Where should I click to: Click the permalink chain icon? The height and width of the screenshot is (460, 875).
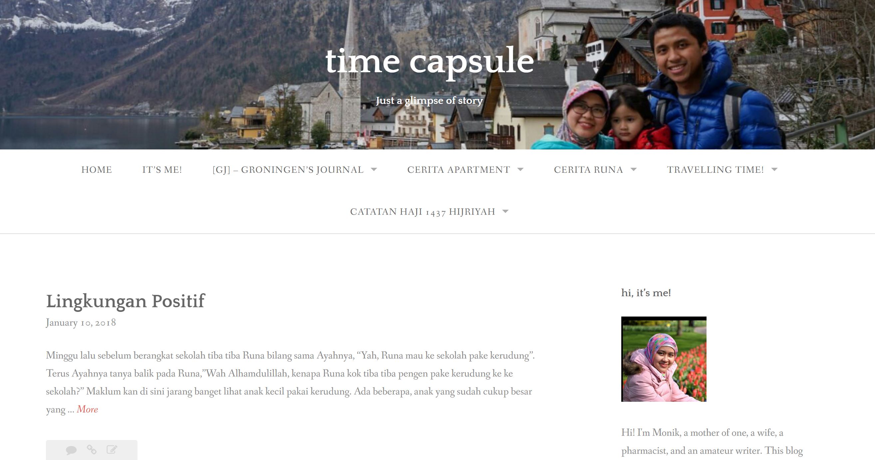click(x=92, y=449)
